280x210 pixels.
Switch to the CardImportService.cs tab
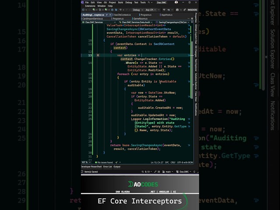coord(92,18)
